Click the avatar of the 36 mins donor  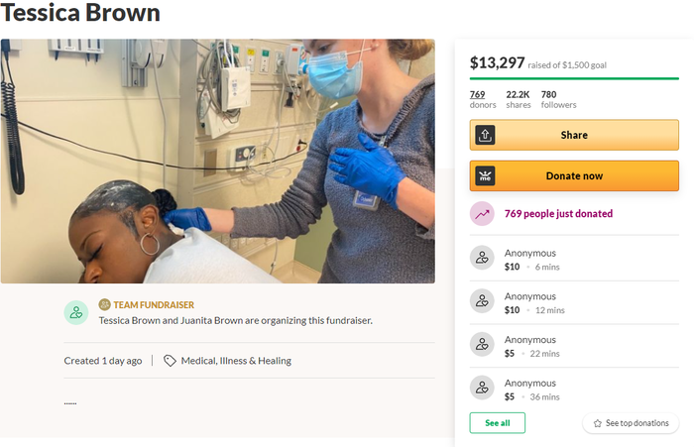(482, 389)
